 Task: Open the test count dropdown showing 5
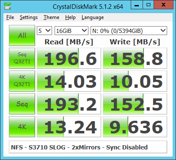coord(44,30)
